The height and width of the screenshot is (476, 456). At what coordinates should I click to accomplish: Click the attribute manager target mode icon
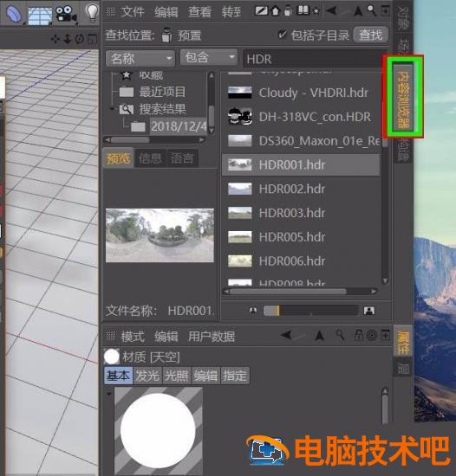tap(372, 336)
